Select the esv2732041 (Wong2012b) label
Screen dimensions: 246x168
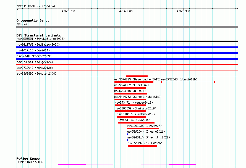35,62
